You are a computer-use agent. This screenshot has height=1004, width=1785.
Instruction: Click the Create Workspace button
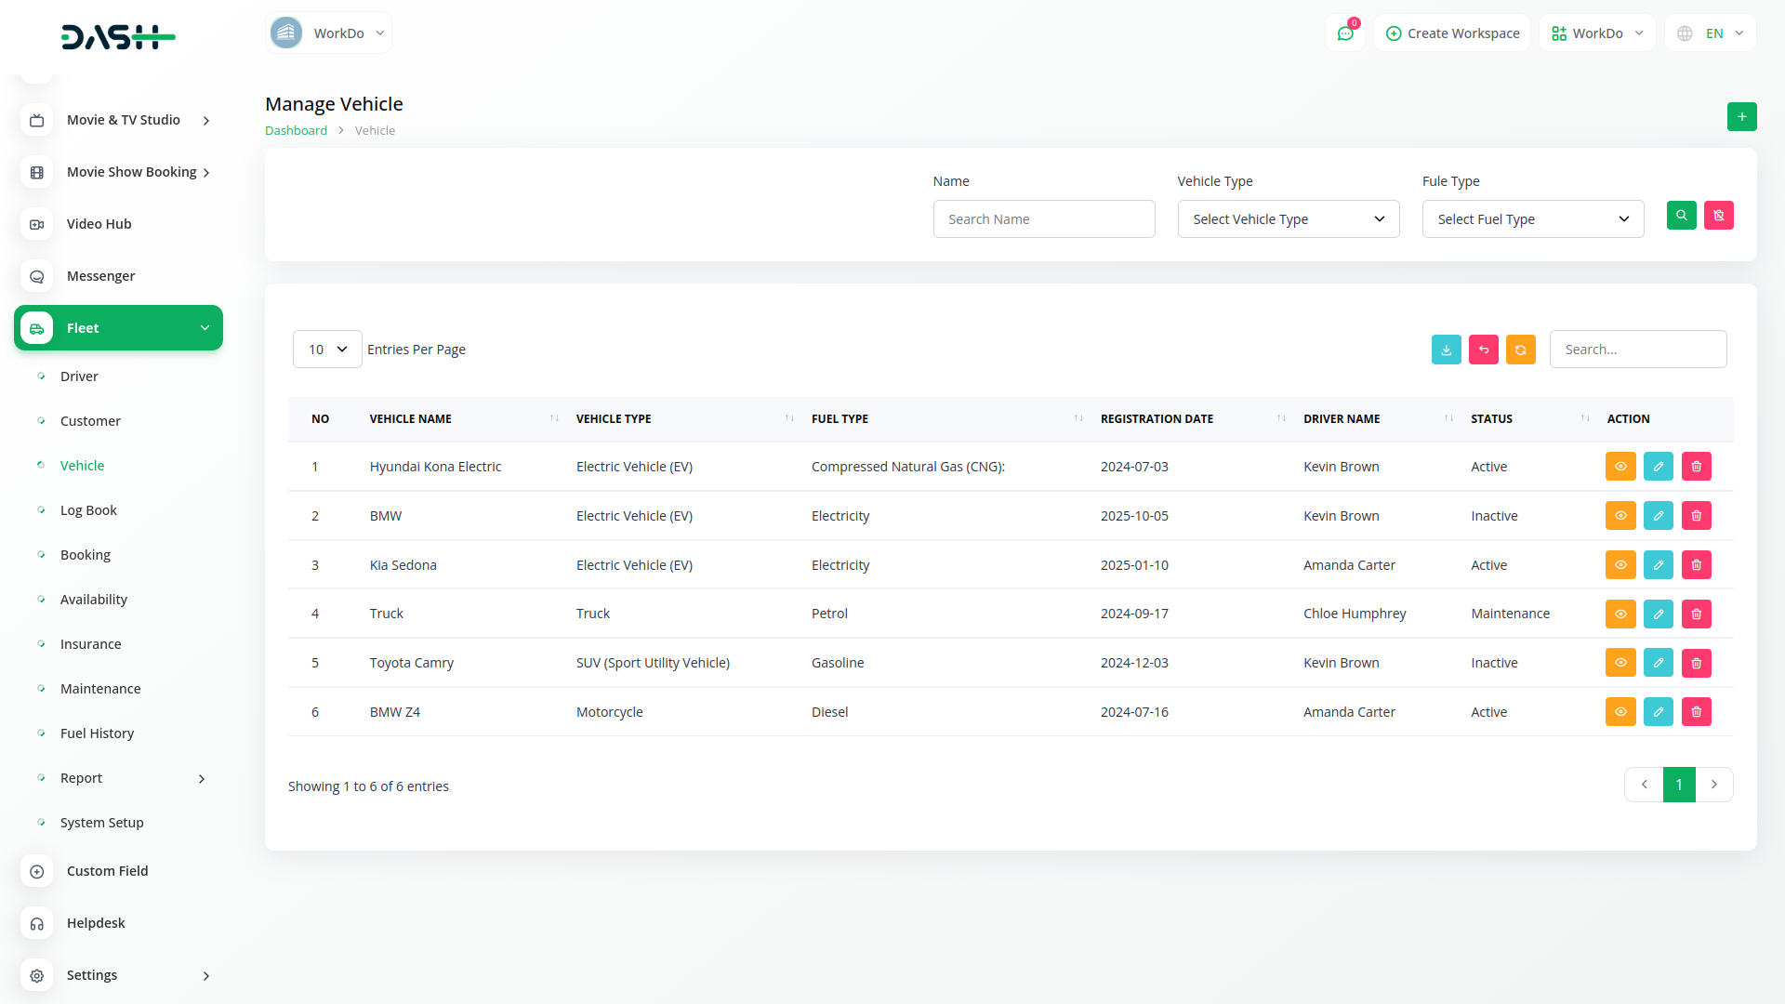click(1452, 33)
